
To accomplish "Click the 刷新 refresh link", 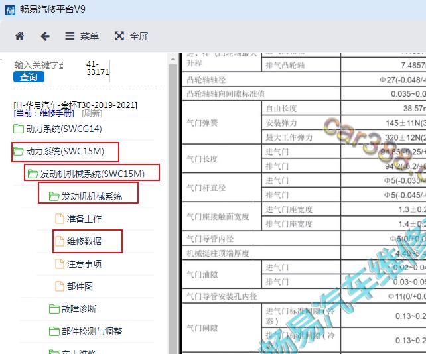I will point(92,113).
